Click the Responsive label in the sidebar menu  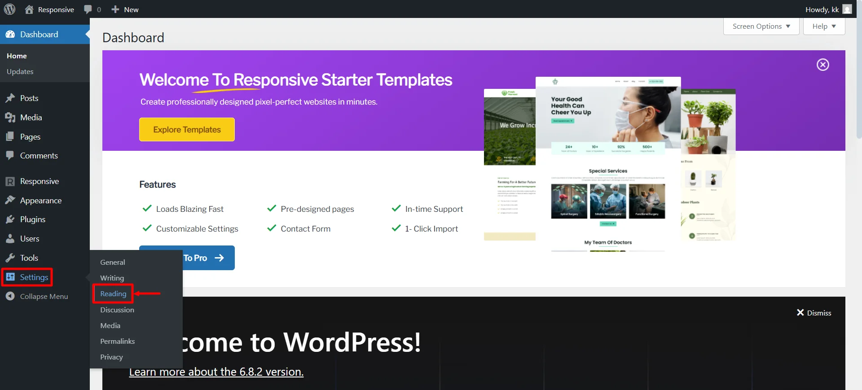40,181
